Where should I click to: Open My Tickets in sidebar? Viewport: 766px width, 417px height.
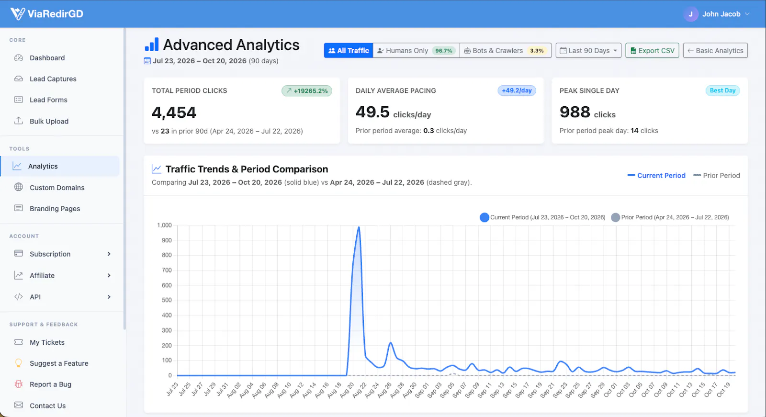click(60, 342)
